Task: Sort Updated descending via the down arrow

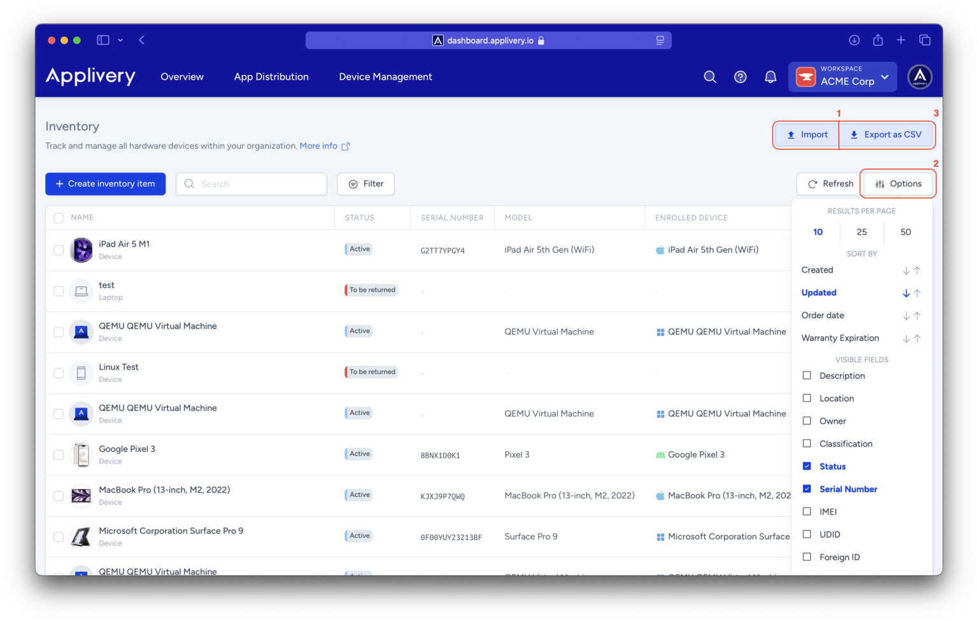Action: pos(905,293)
